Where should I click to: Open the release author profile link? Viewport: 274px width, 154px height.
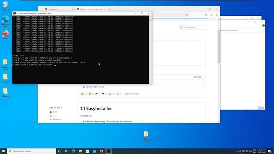(x=55, y=112)
